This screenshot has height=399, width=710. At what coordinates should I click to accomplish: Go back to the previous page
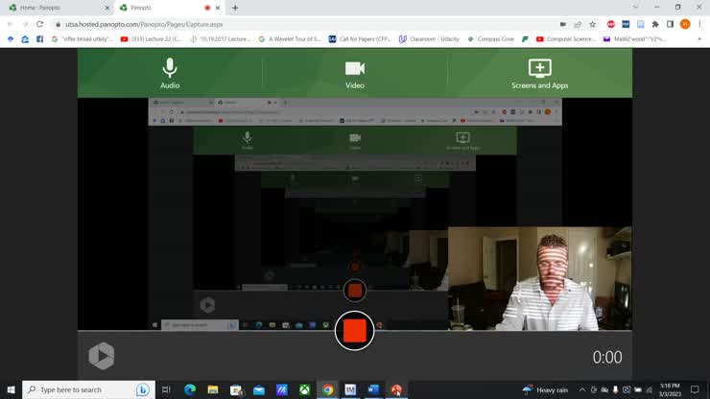(10, 24)
